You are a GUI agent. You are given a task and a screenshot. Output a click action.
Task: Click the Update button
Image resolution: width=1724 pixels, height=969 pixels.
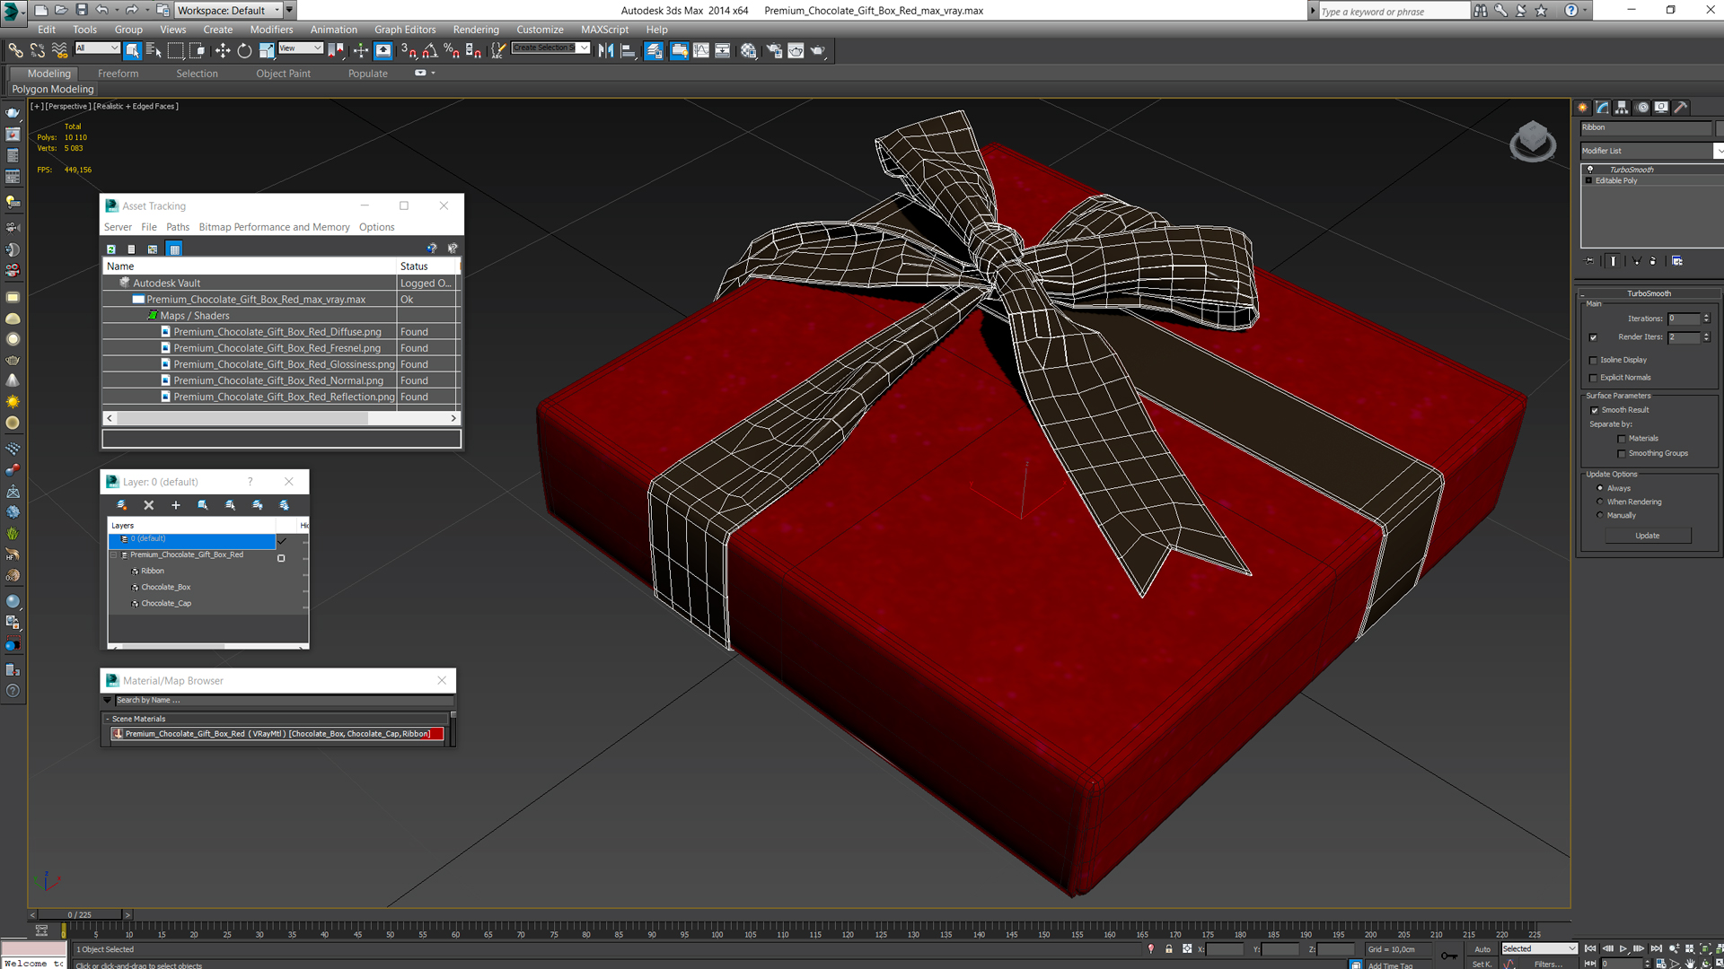click(1647, 536)
